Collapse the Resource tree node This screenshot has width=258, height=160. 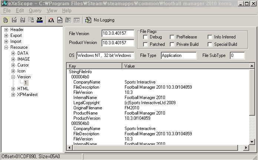click(6, 47)
